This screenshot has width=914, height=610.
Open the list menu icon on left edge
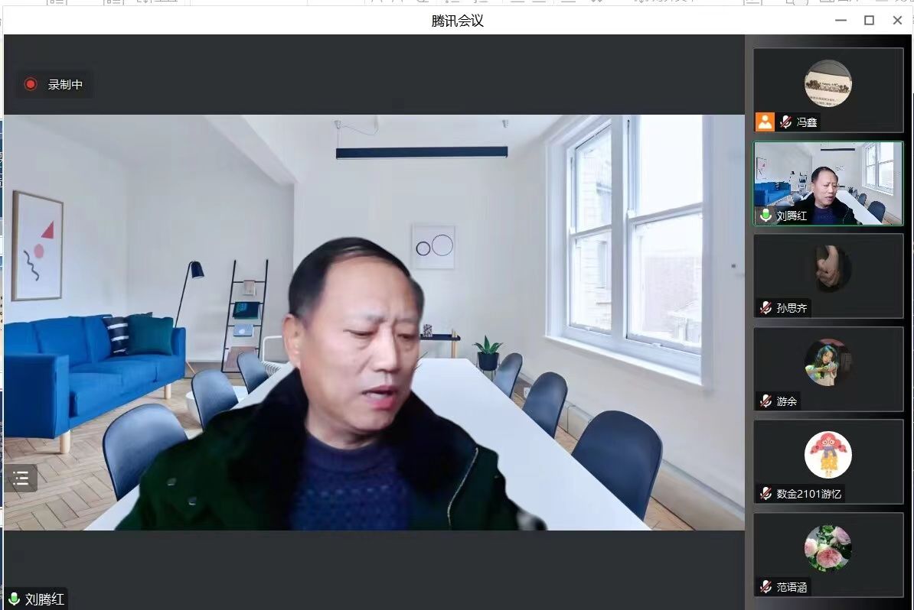(x=21, y=479)
